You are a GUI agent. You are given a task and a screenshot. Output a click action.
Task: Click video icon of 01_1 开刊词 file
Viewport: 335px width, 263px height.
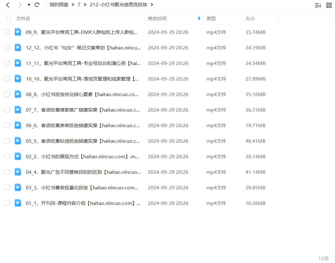point(18,203)
